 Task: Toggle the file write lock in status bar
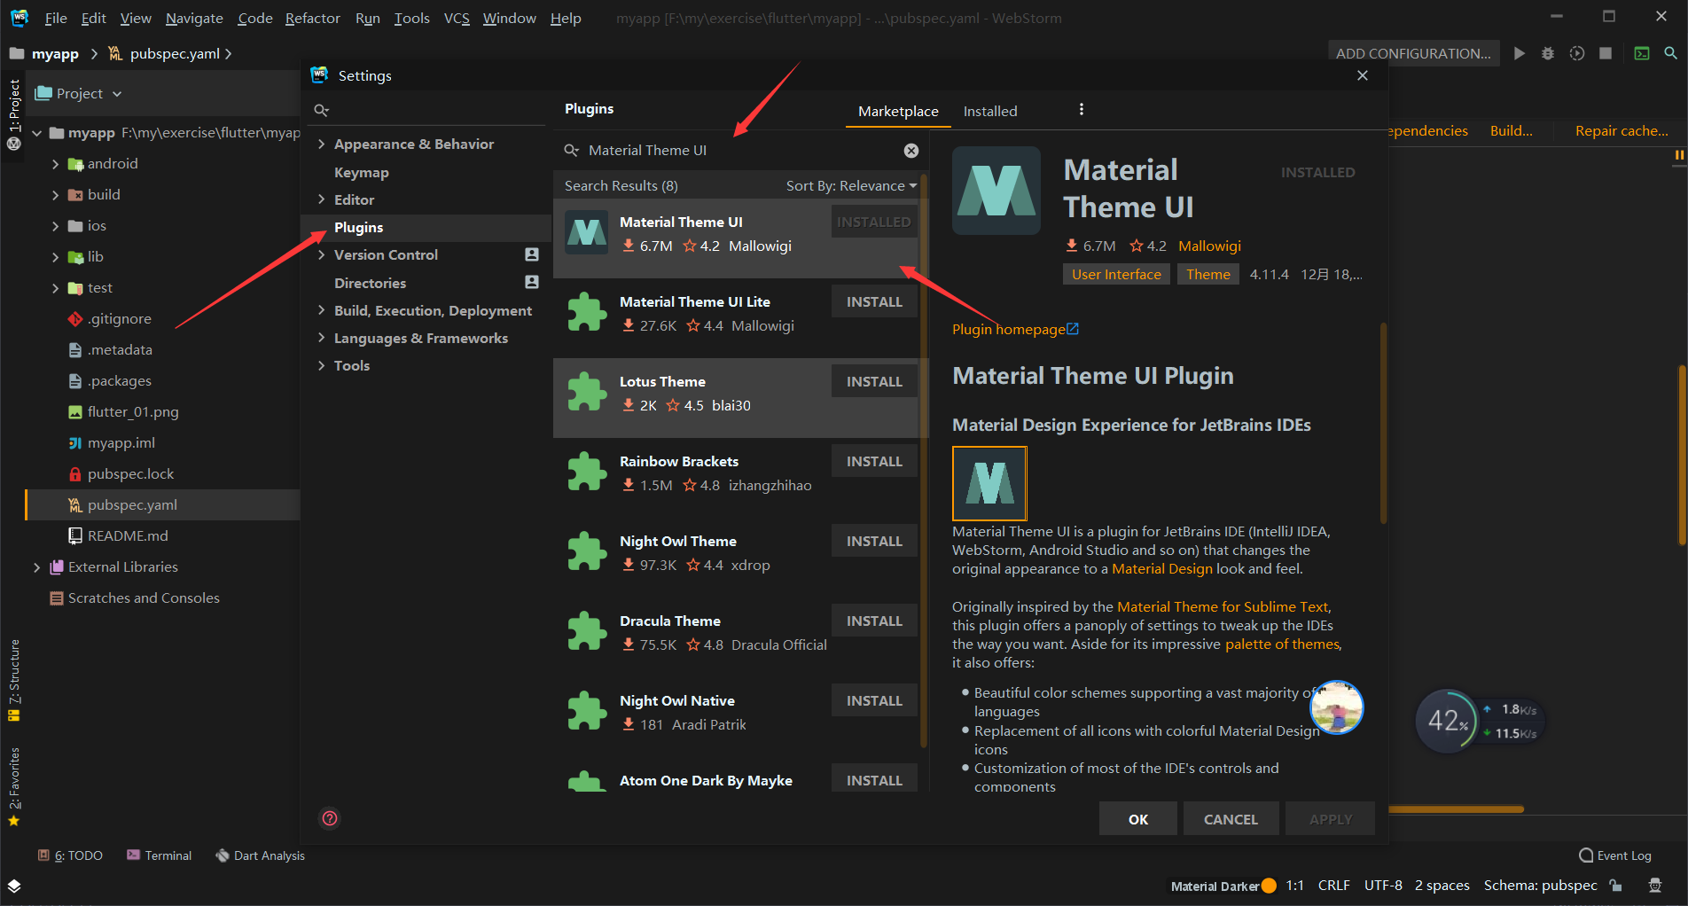coord(1615,885)
